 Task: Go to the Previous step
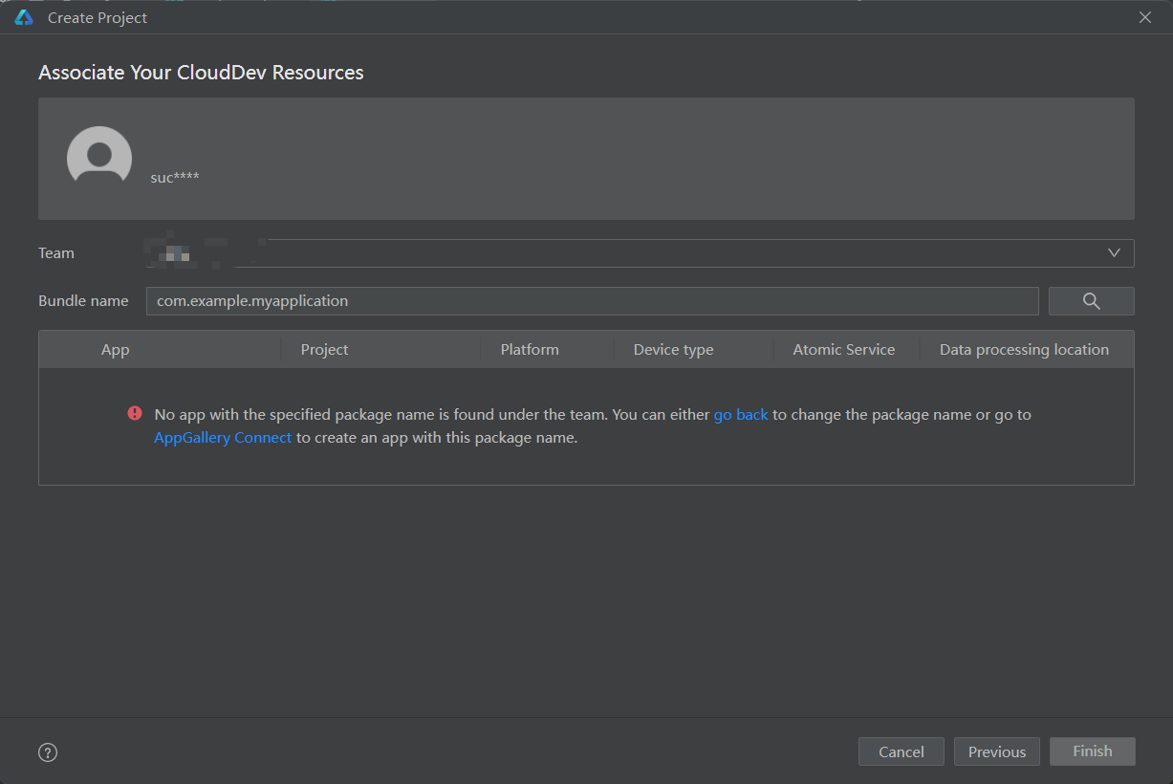click(997, 751)
